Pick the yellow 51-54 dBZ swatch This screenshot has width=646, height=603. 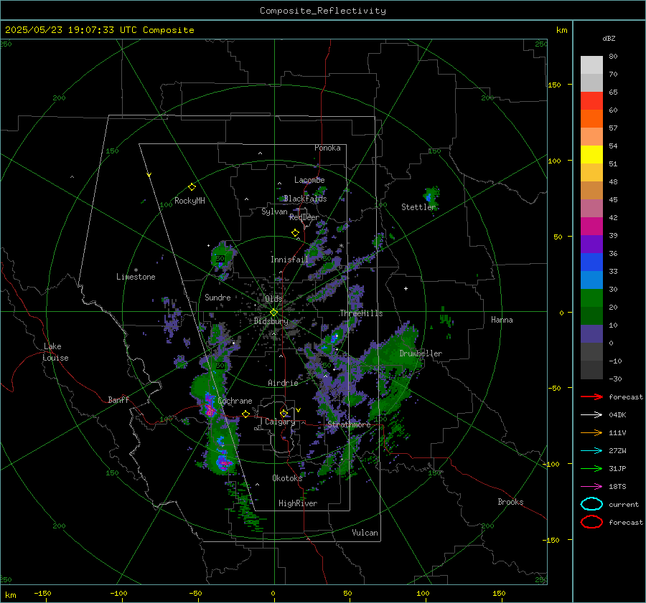[591, 155]
